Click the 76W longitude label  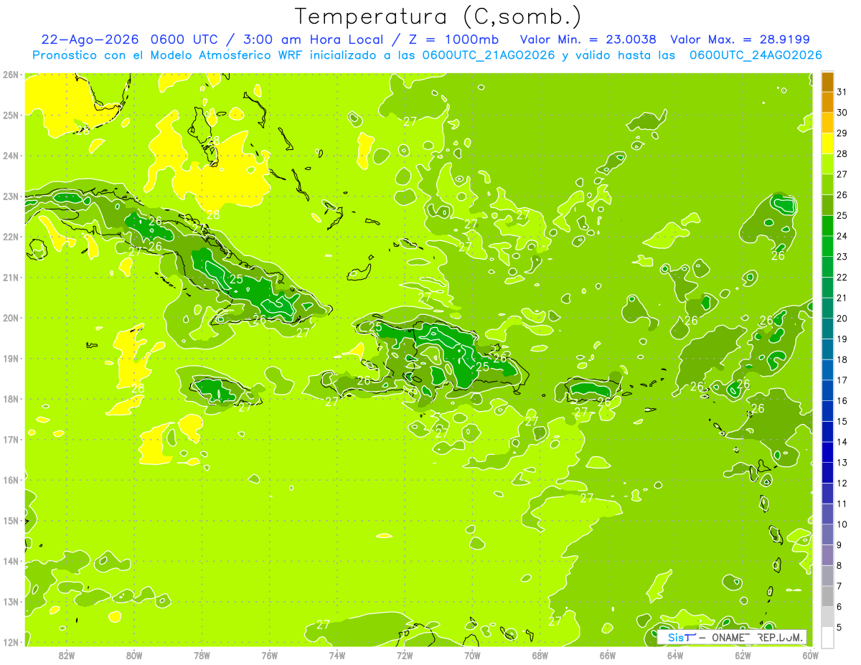(x=270, y=655)
